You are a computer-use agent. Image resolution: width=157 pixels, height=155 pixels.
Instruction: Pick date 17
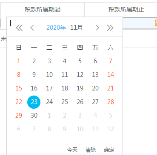pyautogui.click(x=49, y=88)
